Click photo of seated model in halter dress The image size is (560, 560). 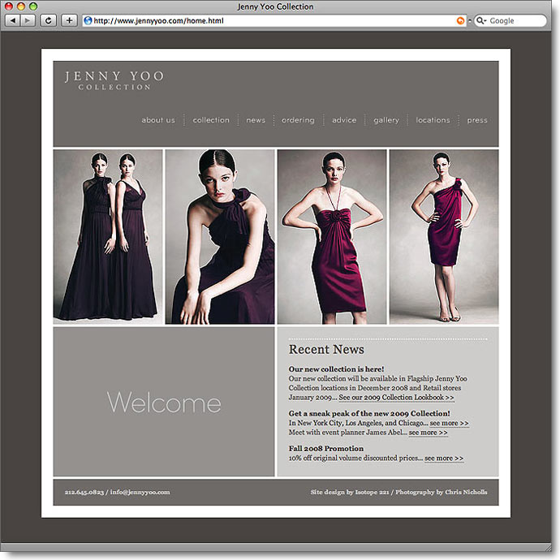click(x=220, y=237)
